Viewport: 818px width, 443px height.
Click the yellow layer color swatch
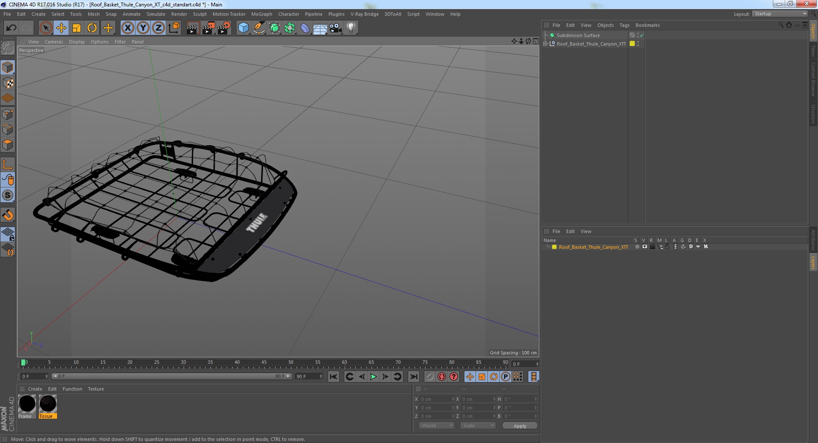pos(554,247)
